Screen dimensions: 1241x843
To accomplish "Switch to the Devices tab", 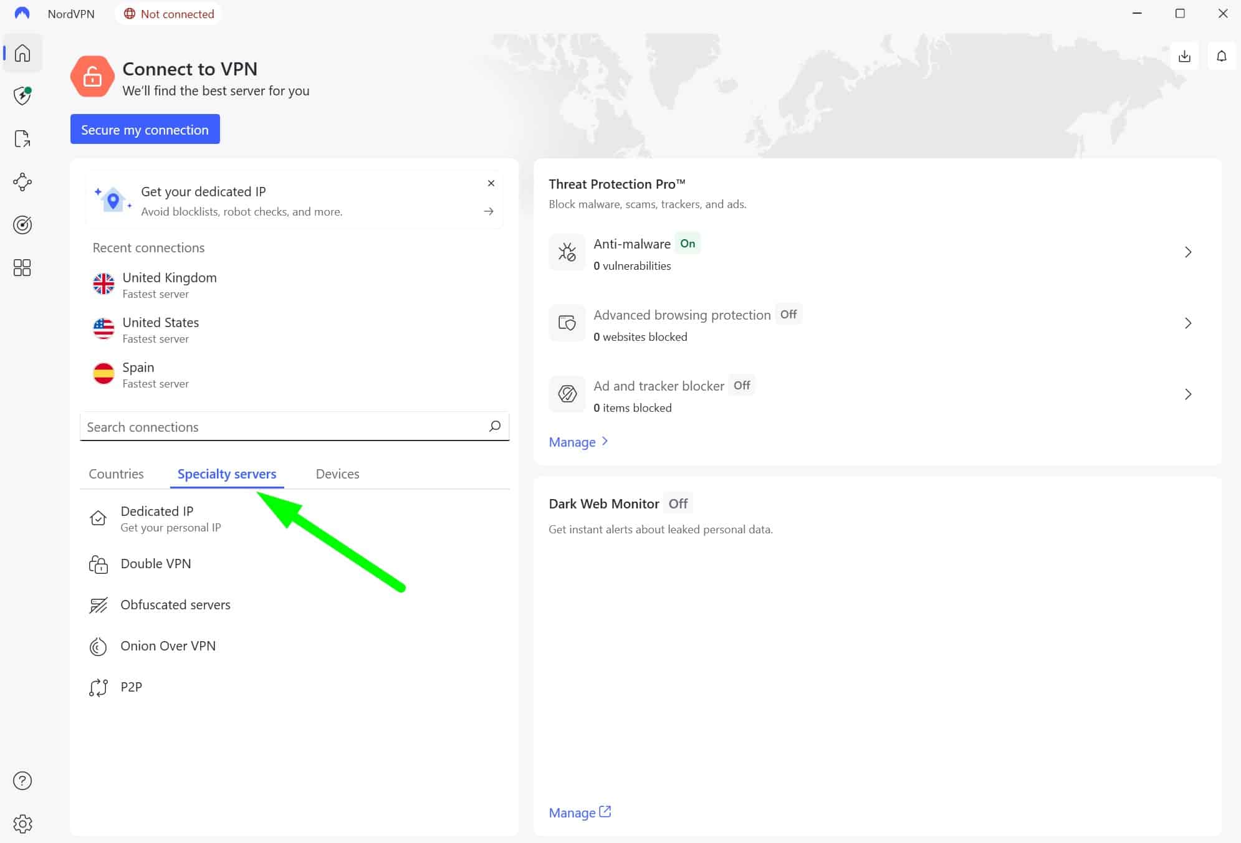I will 337,474.
